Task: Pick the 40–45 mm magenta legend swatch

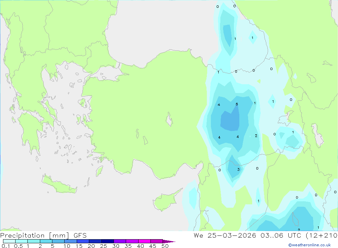Action: (144, 241)
